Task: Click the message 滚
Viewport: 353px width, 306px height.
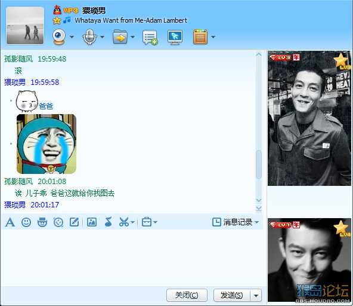Action: pos(18,71)
